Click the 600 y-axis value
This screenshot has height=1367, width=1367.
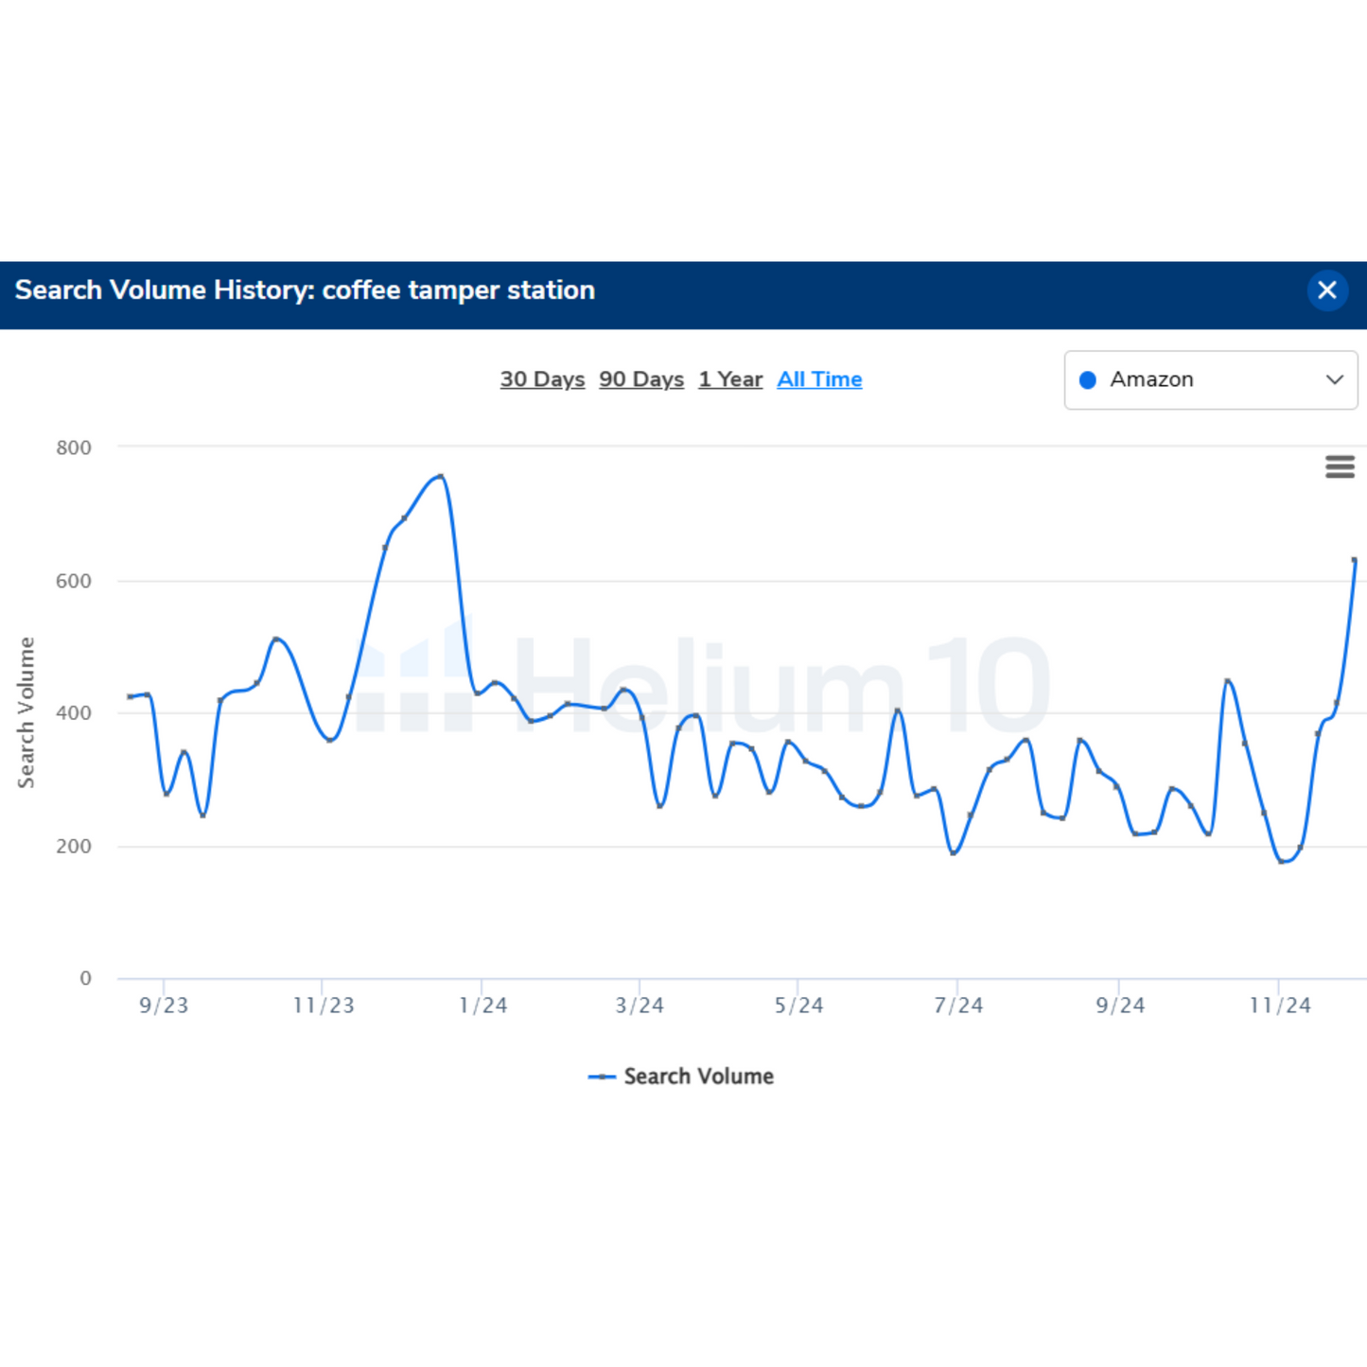point(74,581)
